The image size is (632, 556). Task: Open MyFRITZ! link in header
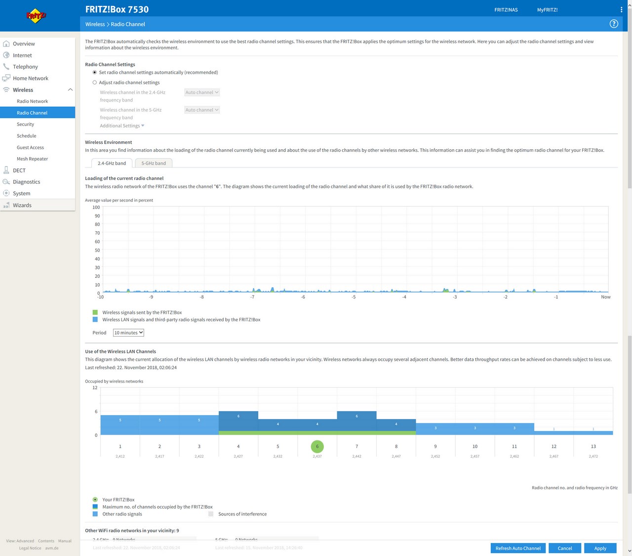coord(548,10)
